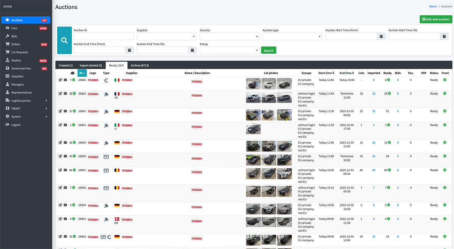Open the Suppliers grid icon
454x249 pixels.
[8, 76]
